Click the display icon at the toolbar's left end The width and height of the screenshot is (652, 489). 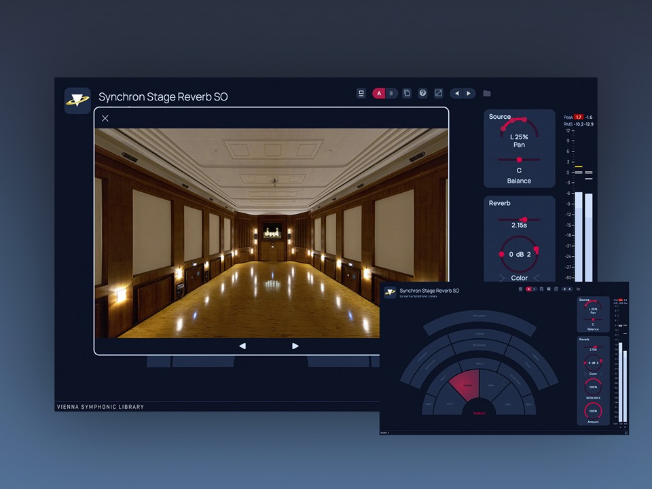tap(361, 93)
